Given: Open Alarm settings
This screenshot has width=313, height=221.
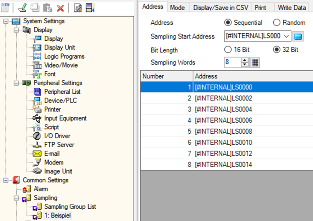Looking at the screenshot, I should (41, 189).
